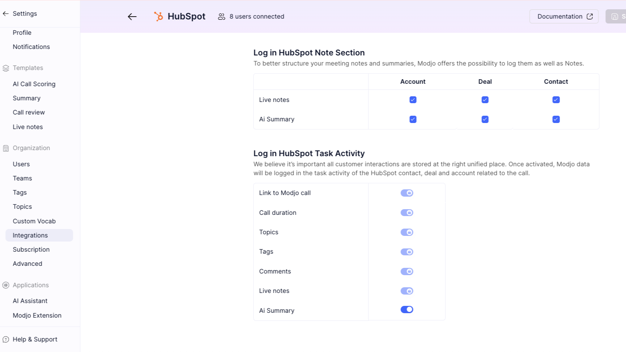This screenshot has width=626, height=352.
Task: Turn on the Link to Modjo call toggle
Action: pos(407,193)
